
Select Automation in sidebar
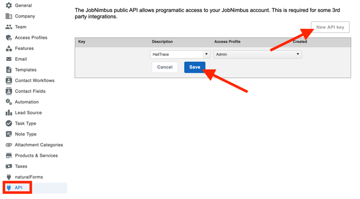pos(27,102)
